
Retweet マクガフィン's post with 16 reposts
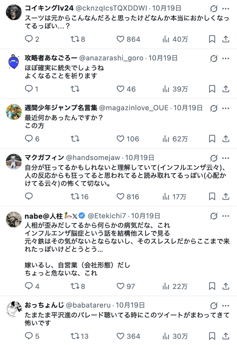pyautogui.click(x=75, y=196)
